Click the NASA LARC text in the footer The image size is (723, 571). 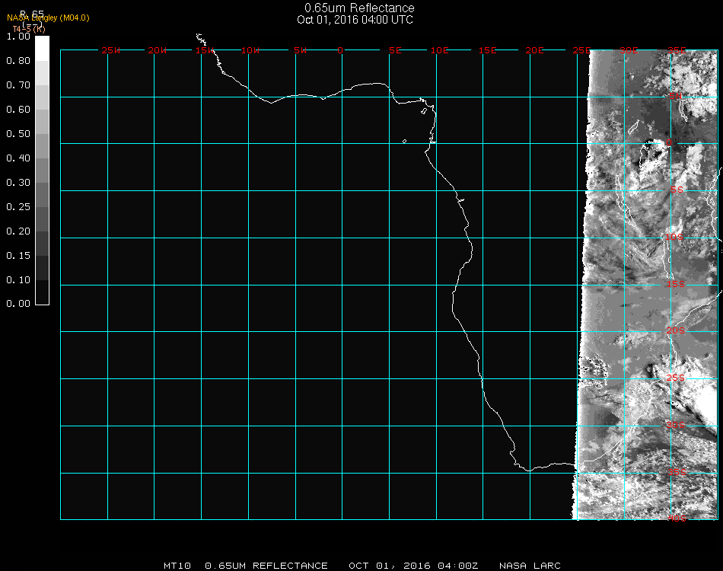coord(530,566)
